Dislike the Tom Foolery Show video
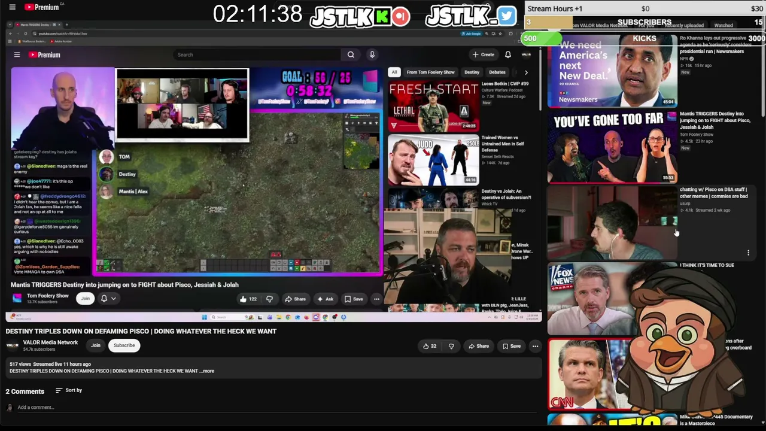The image size is (766, 431). pyautogui.click(x=269, y=299)
